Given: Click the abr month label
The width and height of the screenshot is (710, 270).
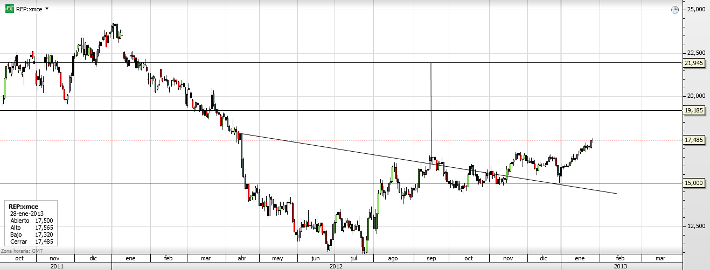Looking at the screenshot, I should point(242,259).
